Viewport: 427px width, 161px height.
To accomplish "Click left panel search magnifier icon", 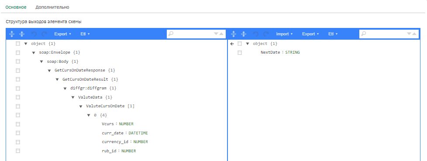I will 171,34.
